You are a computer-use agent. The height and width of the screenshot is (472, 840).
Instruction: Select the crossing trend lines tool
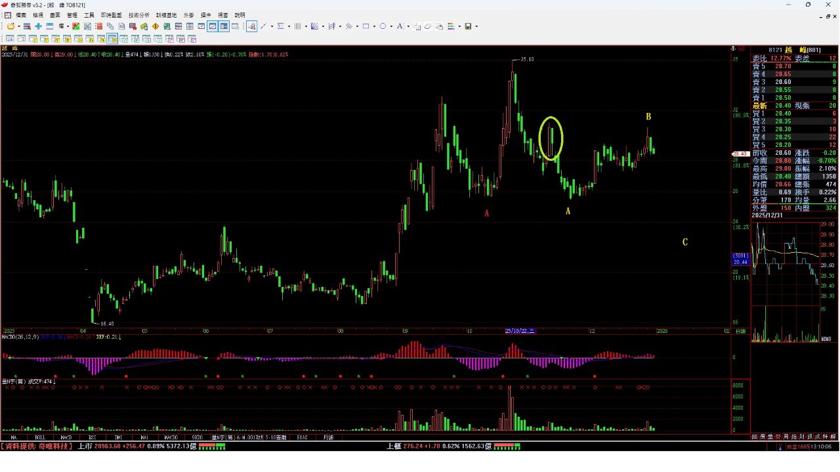[x=348, y=26]
